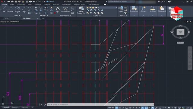Click the Share button
Viewport: 193px width, 109px height.
pyautogui.click(x=50, y=2)
